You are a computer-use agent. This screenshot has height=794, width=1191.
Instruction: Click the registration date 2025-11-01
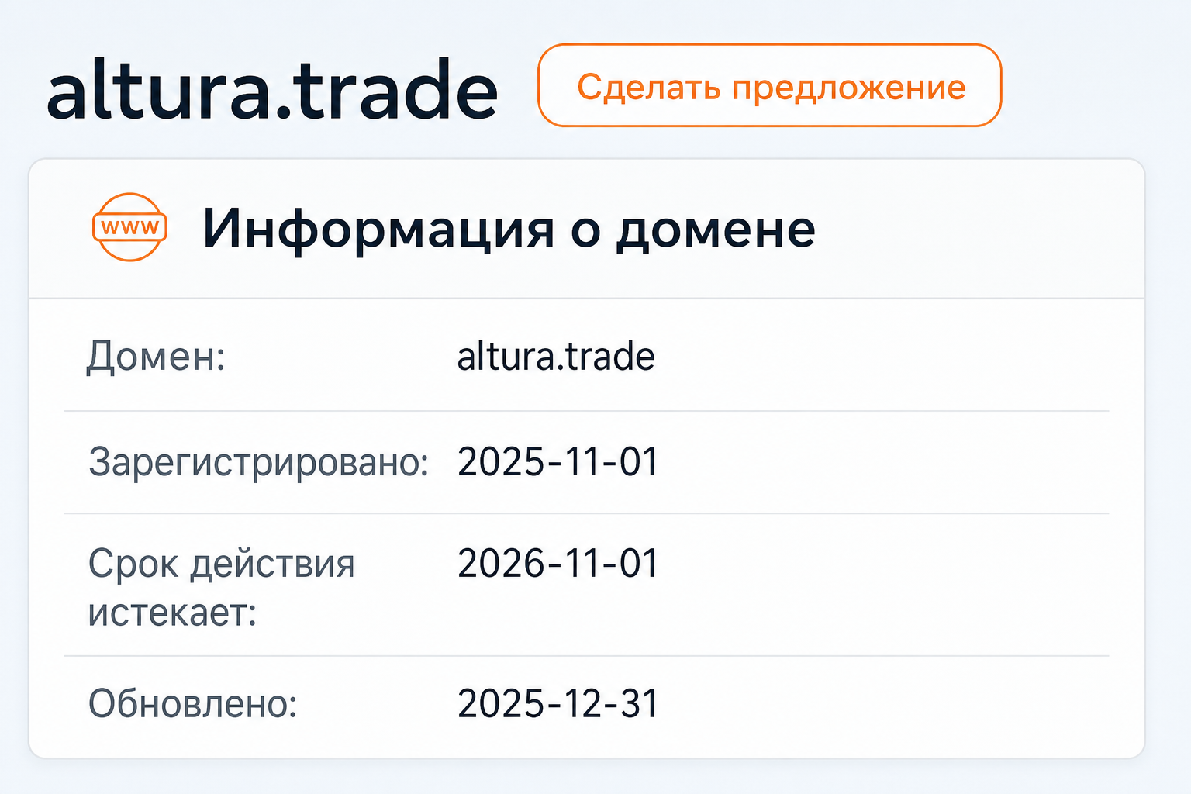558,462
